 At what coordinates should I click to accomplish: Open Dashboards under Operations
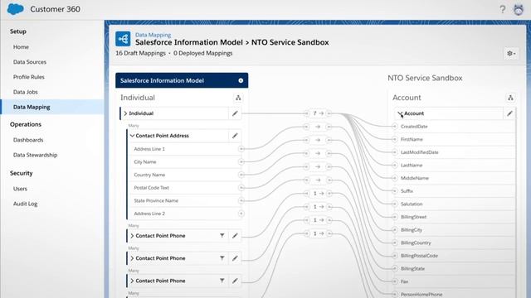(x=28, y=140)
